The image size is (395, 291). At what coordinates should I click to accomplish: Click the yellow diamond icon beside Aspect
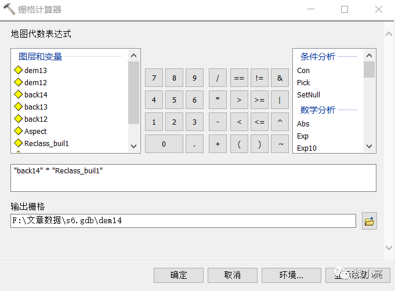19,131
